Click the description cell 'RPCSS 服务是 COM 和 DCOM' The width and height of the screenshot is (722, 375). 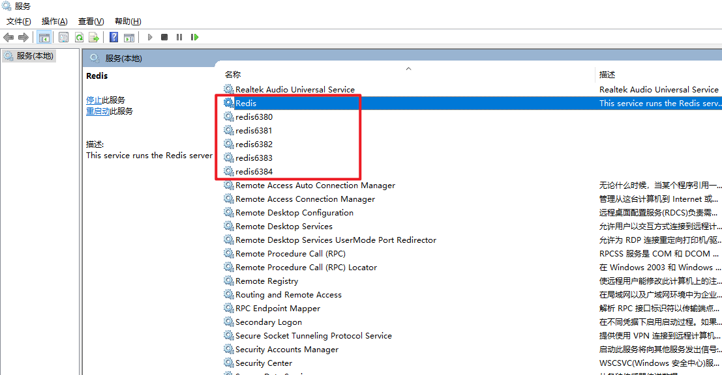(659, 254)
